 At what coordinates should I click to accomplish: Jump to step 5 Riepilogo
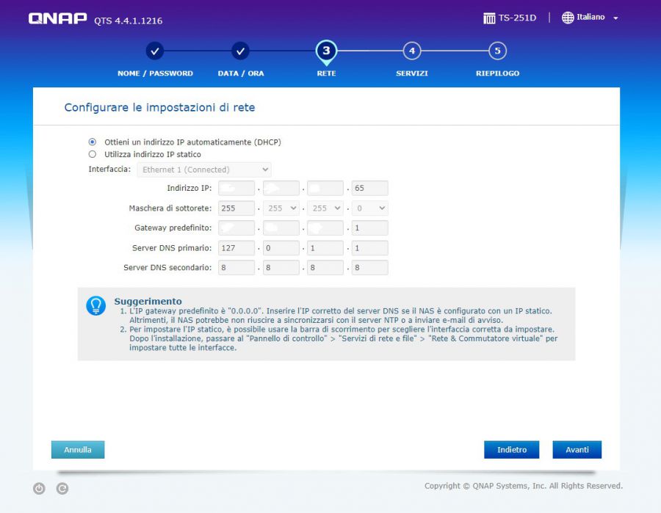(x=497, y=51)
